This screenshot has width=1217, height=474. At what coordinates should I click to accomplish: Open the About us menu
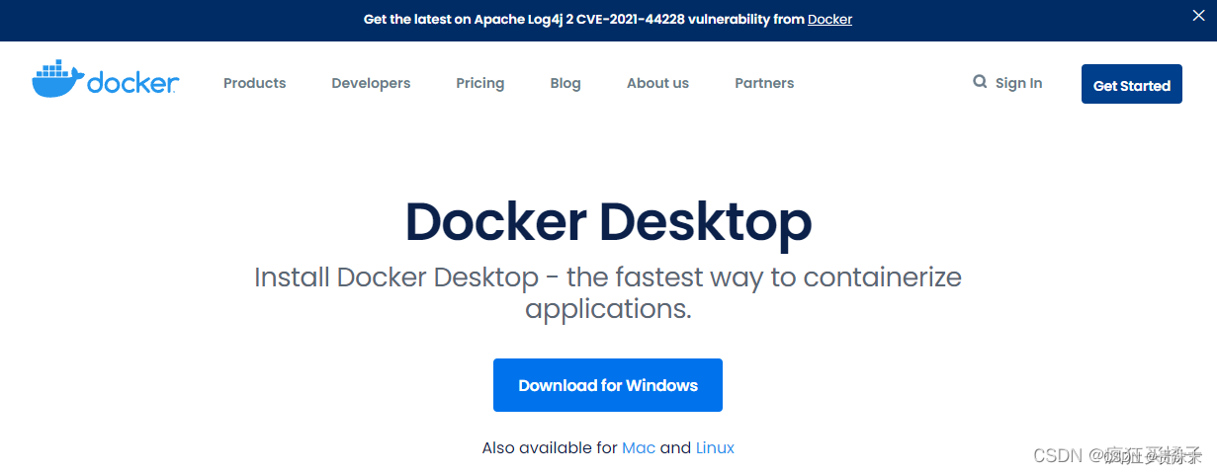point(657,83)
